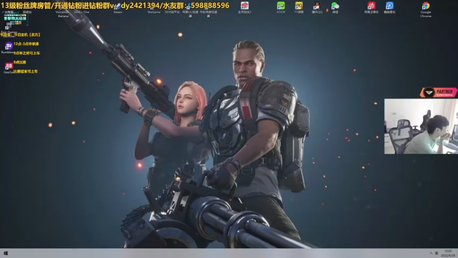Click the streamer webcam overlay
Image resolution: width=458 pixels, height=258 pixels.
[x=421, y=126]
